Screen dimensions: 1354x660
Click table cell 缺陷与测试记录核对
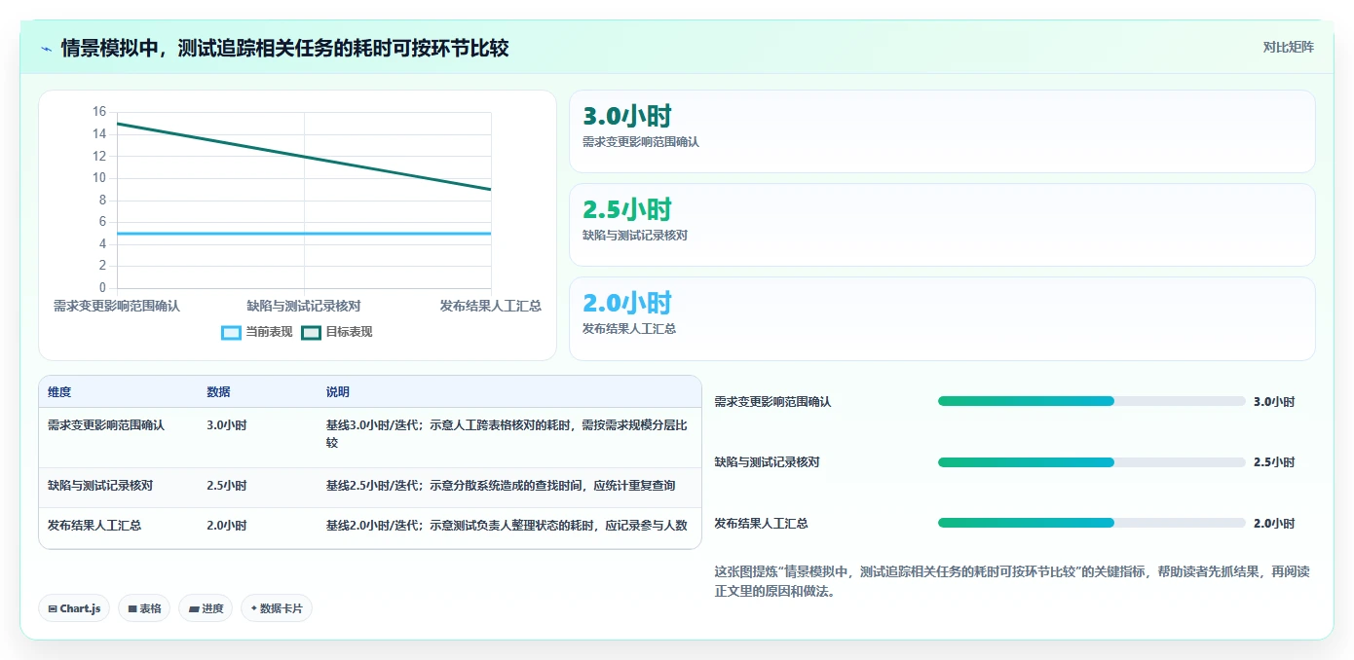[x=100, y=485]
